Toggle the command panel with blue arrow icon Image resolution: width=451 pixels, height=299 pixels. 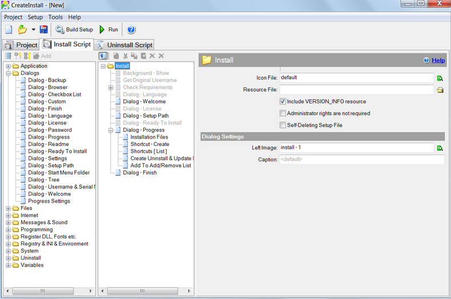[x=103, y=56]
